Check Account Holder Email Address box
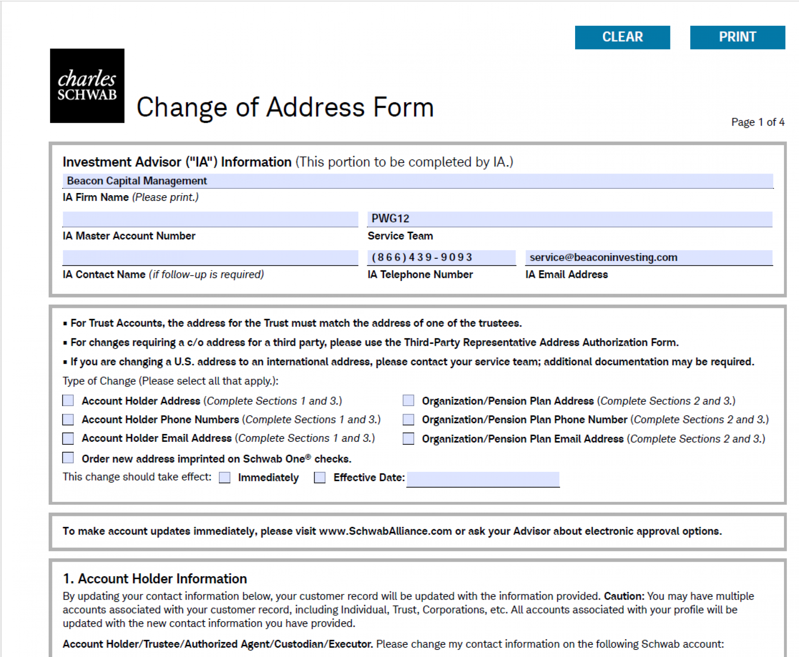The image size is (799, 657). (x=68, y=438)
